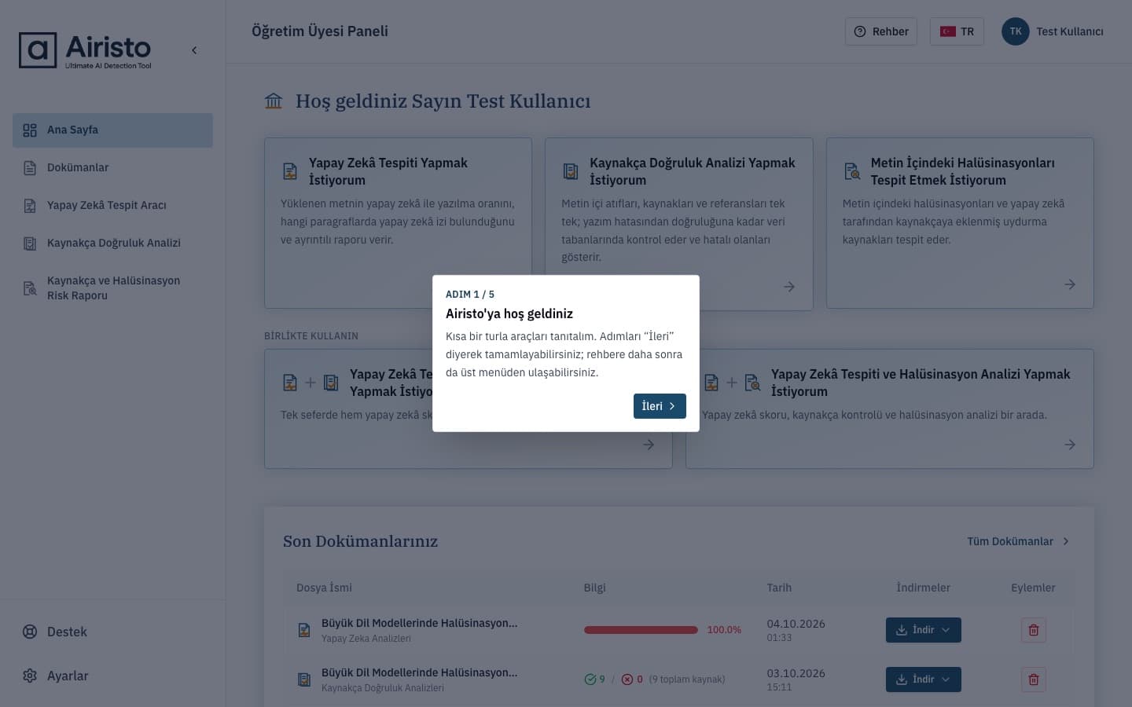Screen dimensions: 1132x707
Task: Click the Kaynakça ve Halüsinasyon Risk Raporu icon
Action: pos(30,288)
